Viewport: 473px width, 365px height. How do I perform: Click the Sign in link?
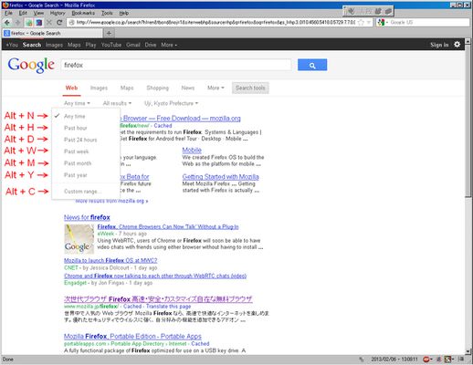point(439,45)
